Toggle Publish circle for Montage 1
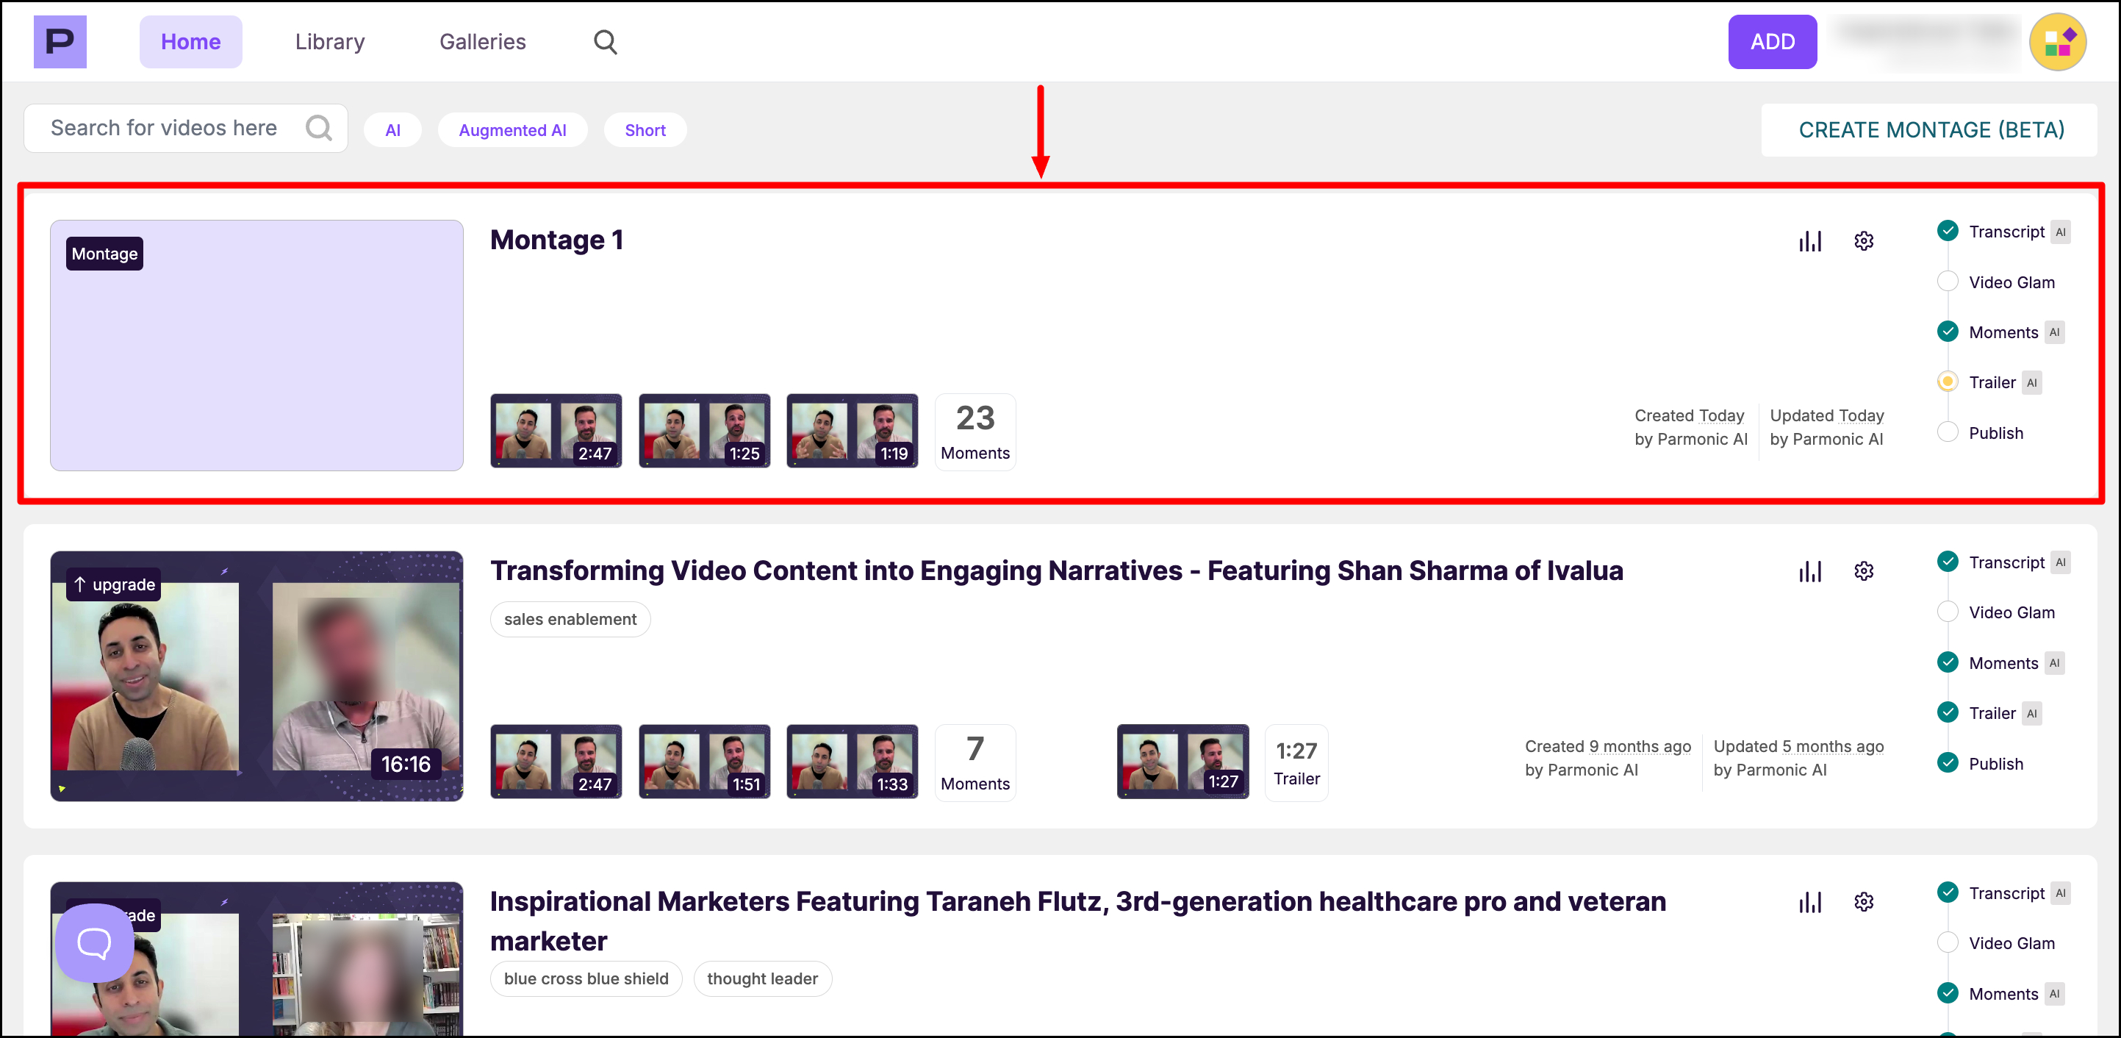This screenshot has height=1038, width=2121. (x=1948, y=432)
